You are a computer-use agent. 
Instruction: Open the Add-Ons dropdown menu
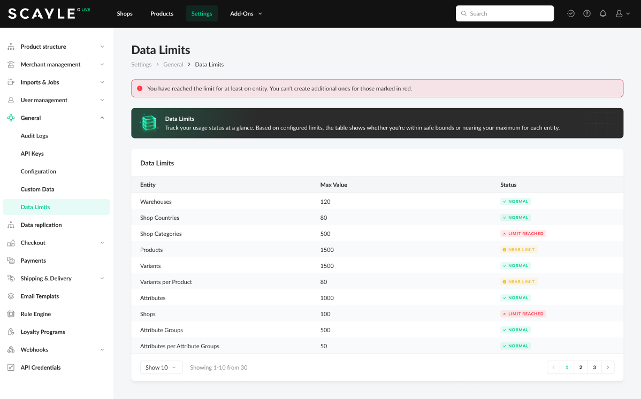[x=246, y=14]
